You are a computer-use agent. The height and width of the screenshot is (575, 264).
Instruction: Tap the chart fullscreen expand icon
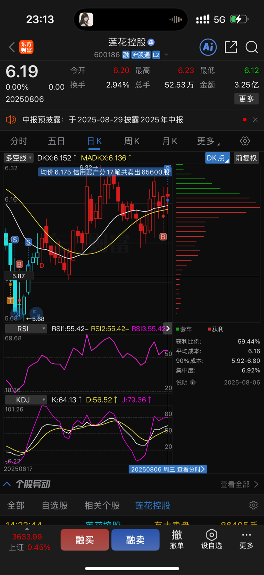[36, 313]
